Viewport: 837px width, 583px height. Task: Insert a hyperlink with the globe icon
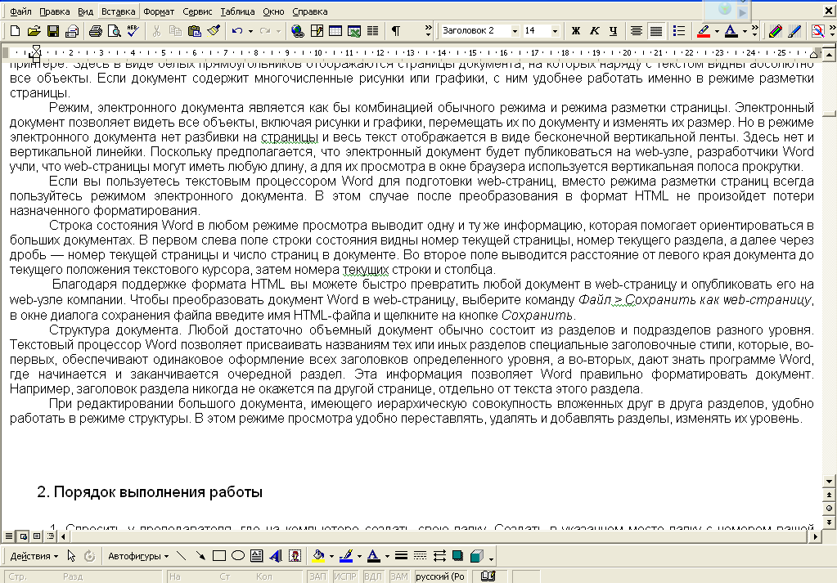297,31
